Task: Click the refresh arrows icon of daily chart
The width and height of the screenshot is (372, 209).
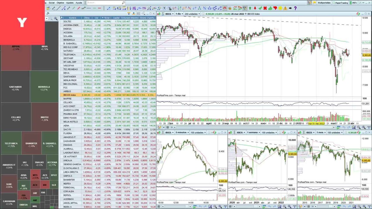Action: pyautogui.click(x=357, y=14)
